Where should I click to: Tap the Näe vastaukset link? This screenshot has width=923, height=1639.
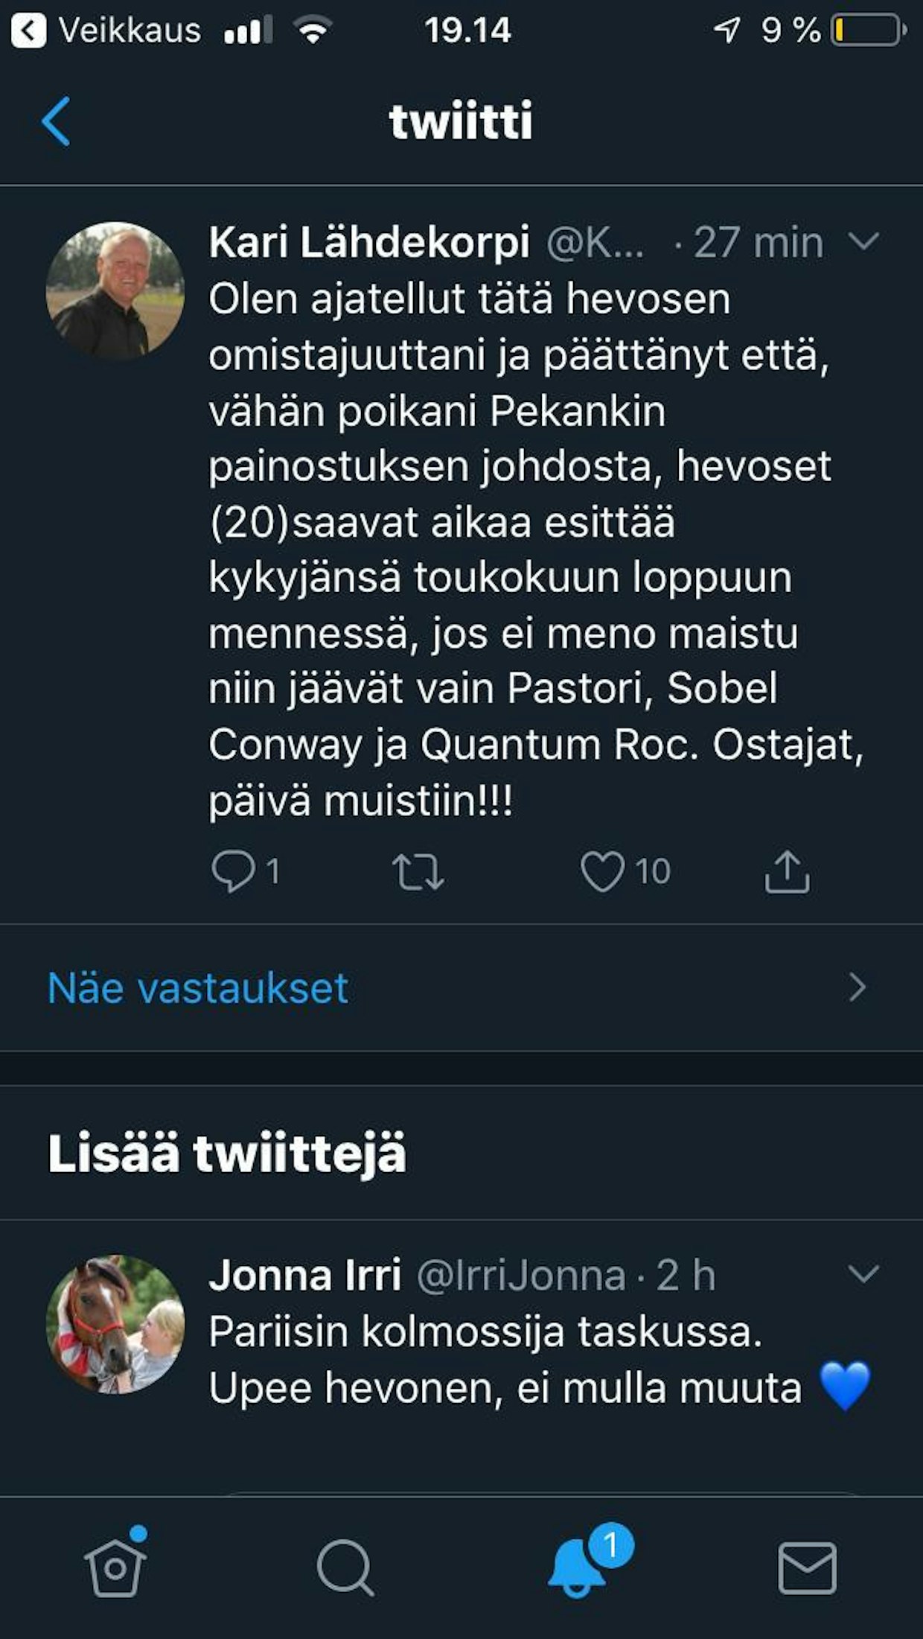(x=198, y=988)
